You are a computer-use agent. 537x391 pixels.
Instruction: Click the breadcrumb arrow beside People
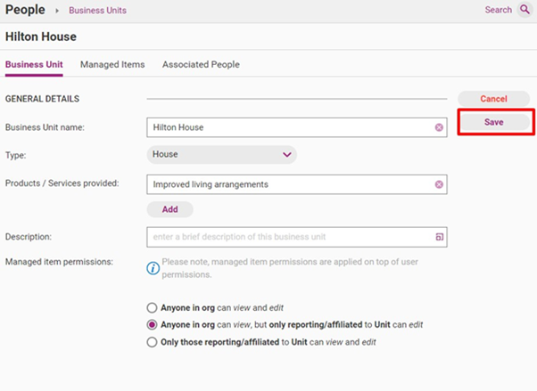pos(55,11)
